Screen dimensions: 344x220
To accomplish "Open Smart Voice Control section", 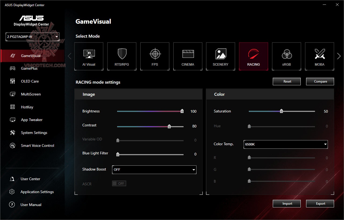I will [38, 146].
